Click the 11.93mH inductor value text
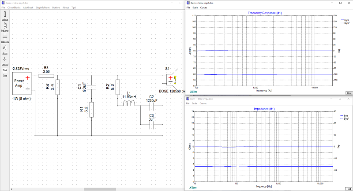The height and width of the screenshot is (191, 353). 129,97
